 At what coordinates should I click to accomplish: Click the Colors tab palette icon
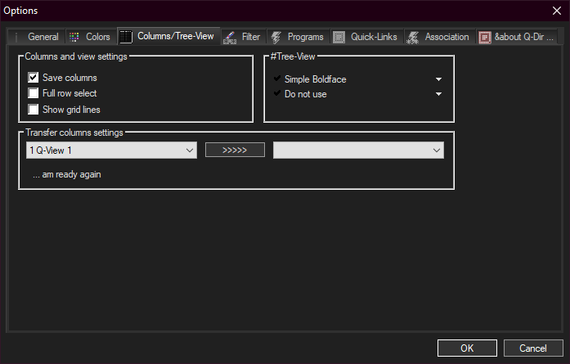pyautogui.click(x=74, y=37)
